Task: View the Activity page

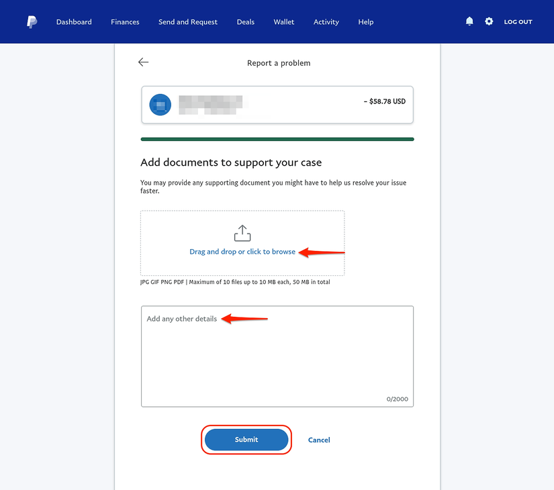Action: (x=326, y=22)
